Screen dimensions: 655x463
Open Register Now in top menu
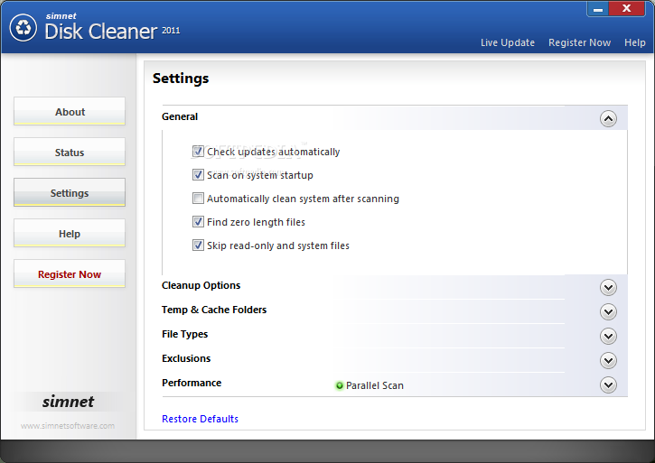[x=579, y=42]
